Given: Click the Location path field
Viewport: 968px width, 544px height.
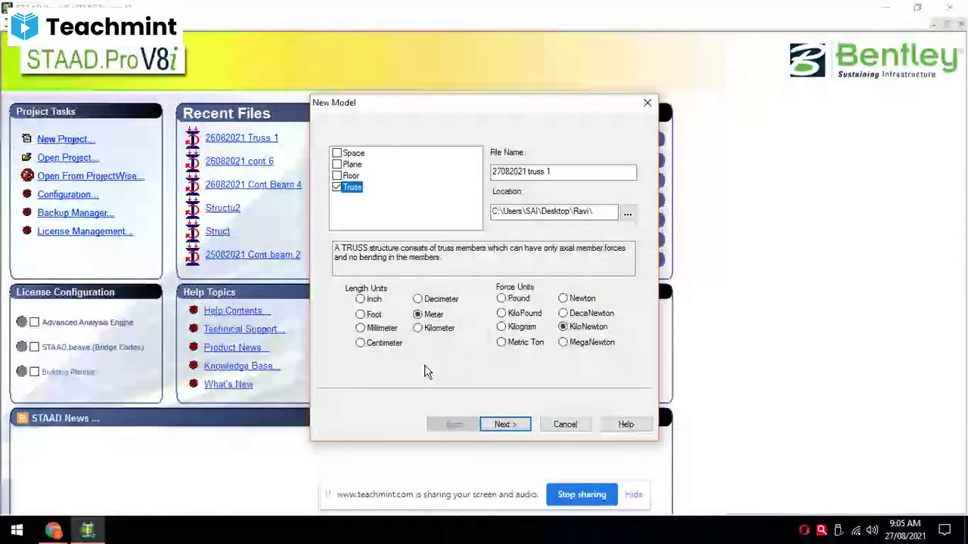Looking at the screenshot, I should [554, 212].
